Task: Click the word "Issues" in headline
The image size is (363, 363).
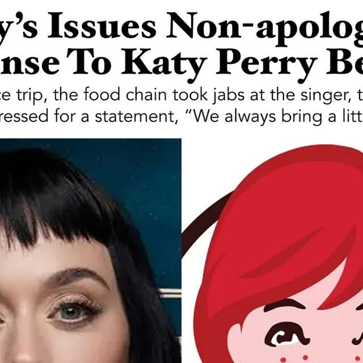Action: pyautogui.click(x=102, y=26)
